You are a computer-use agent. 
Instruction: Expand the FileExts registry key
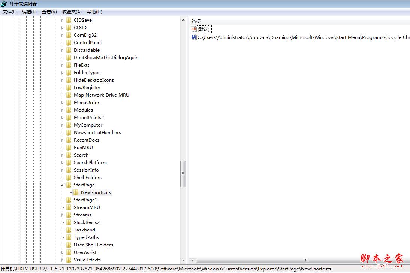pyautogui.click(x=63, y=65)
